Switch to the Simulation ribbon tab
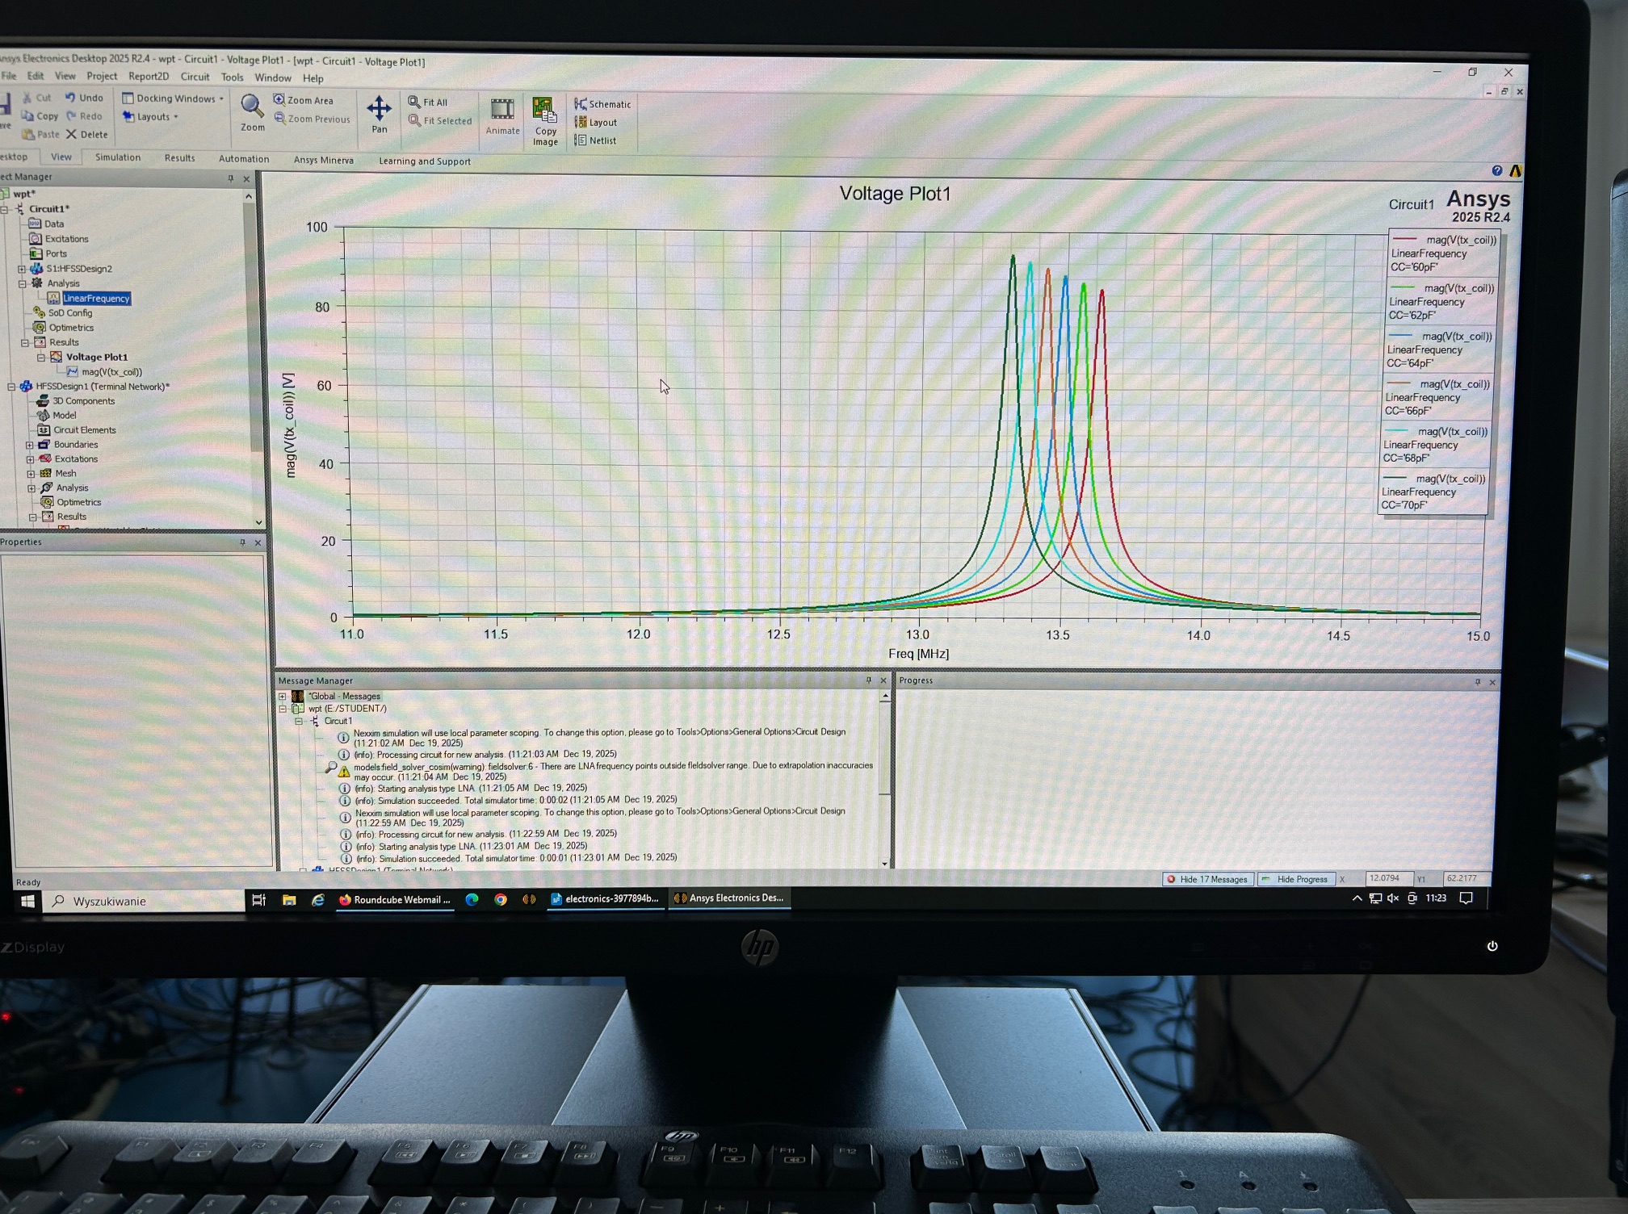Screen dimensions: 1628x1214 pyautogui.click(x=118, y=157)
